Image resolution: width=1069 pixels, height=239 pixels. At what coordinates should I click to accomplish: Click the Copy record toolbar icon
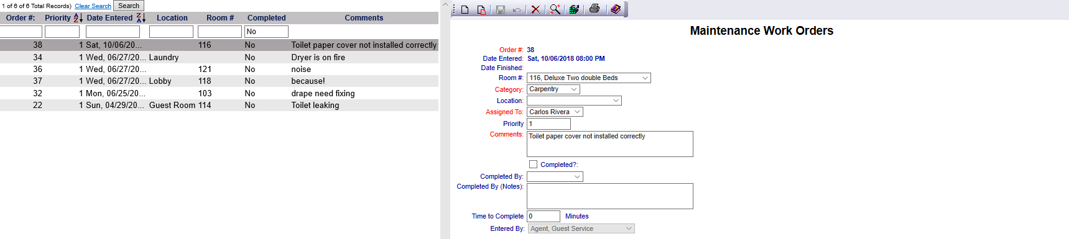tap(481, 9)
